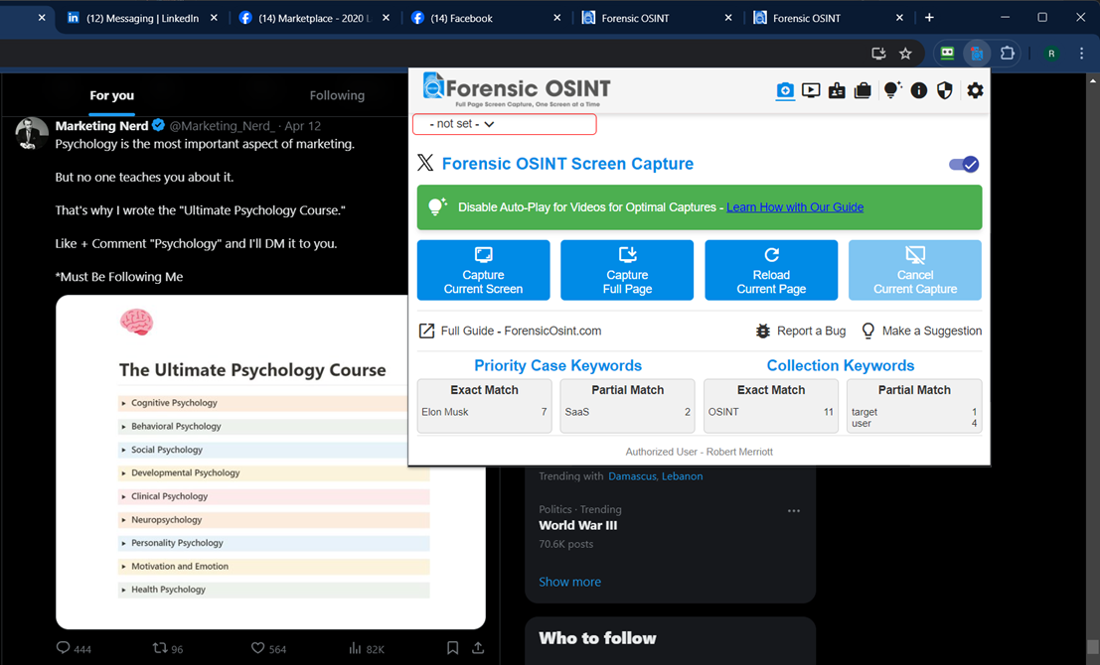Image resolution: width=1100 pixels, height=665 pixels.
Task: Click Capture Current Screen button
Action: pyautogui.click(x=483, y=271)
